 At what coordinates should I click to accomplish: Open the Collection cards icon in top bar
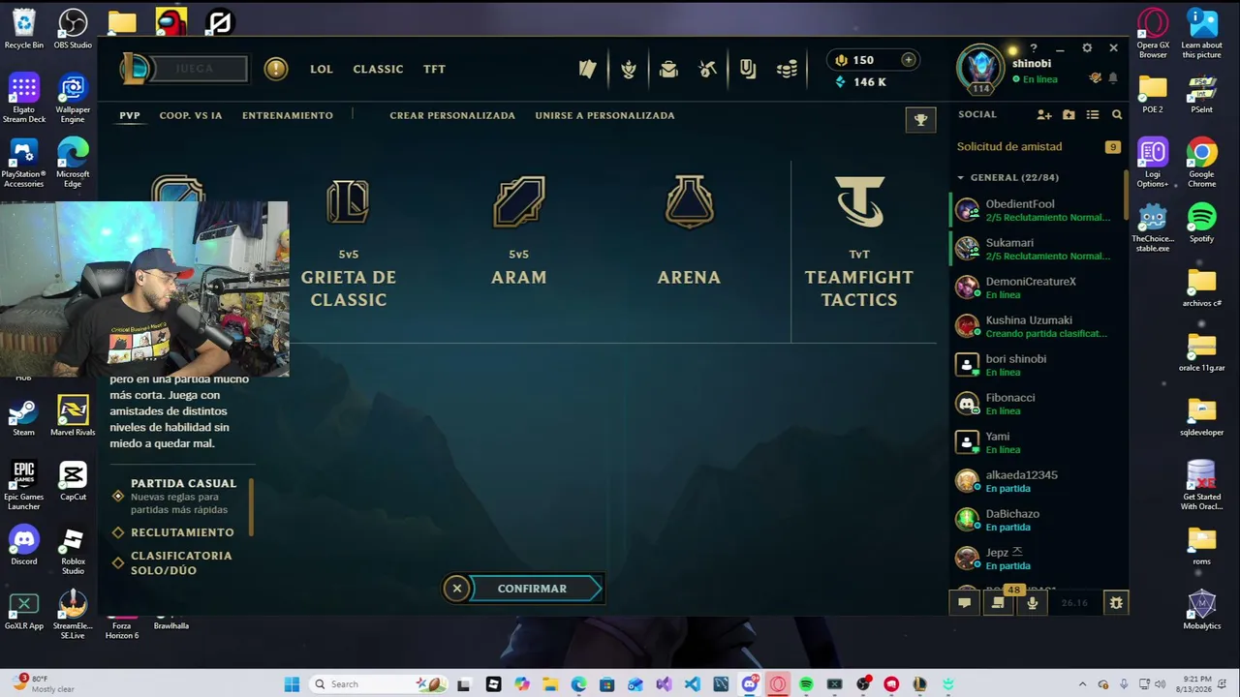pos(587,69)
